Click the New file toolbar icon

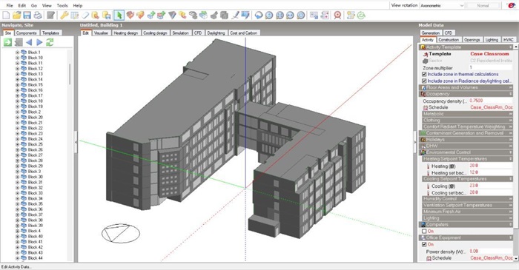click(6, 16)
